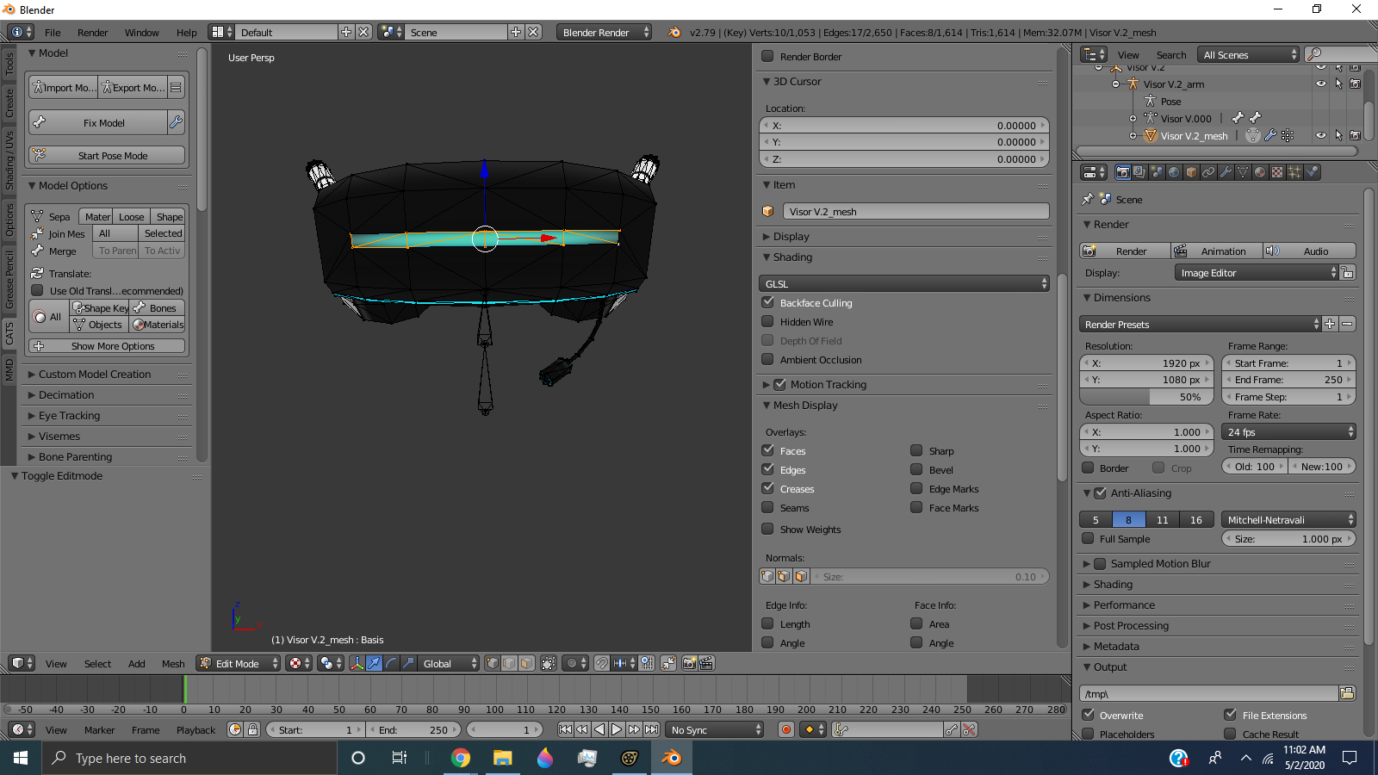Open File Explorer from the taskbar
Viewport: 1378px width, 775px height.
(503, 758)
